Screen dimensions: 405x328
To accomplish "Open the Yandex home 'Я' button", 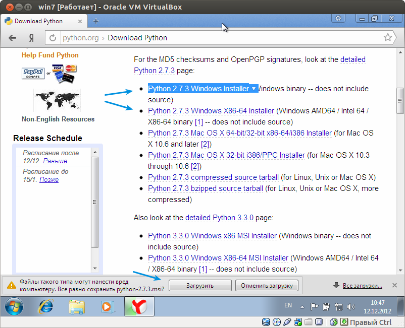I will coord(31,38).
